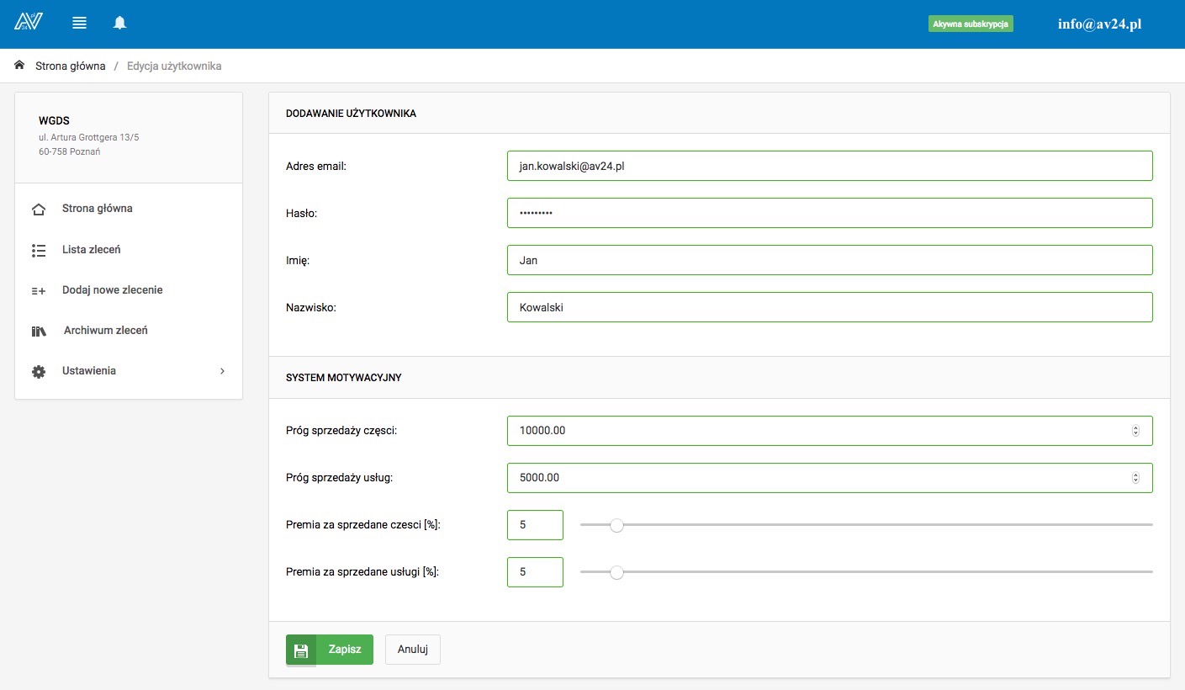Click the Premia za sprzedane usługi slider handle
Image resolution: width=1185 pixels, height=690 pixels.
click(x=616, y=572)
